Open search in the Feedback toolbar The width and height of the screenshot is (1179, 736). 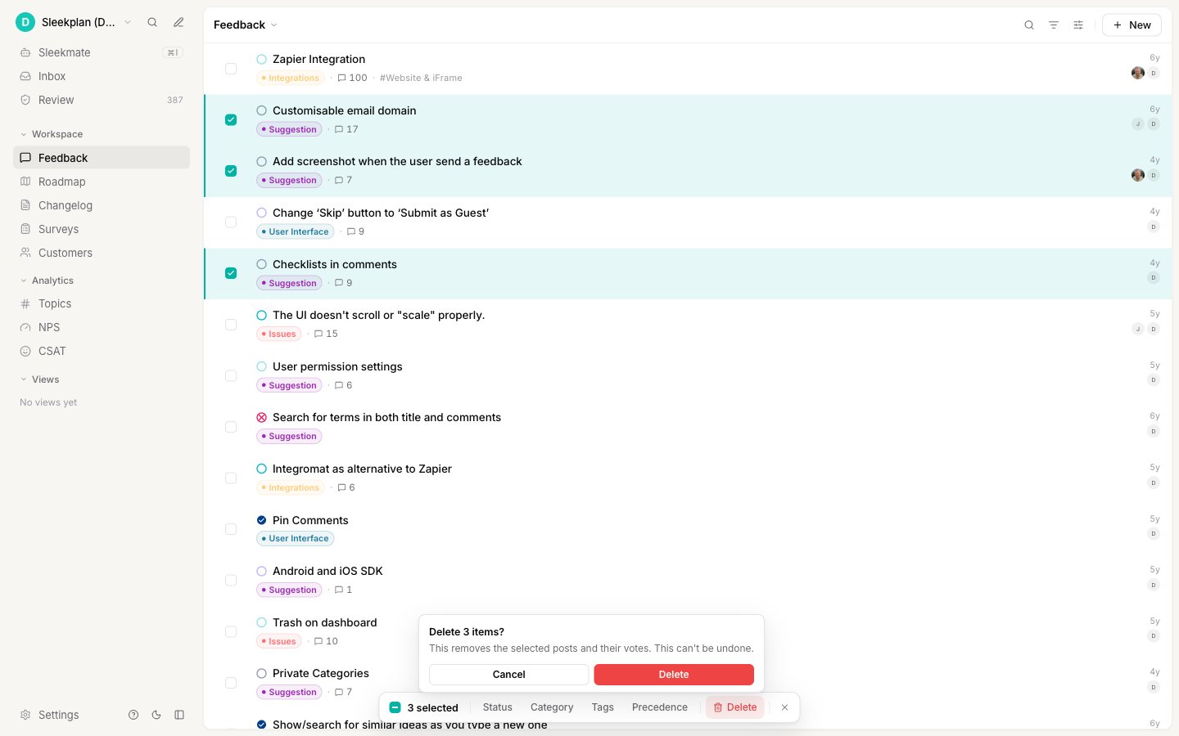pyautogui.click(x=1029, y=25)
